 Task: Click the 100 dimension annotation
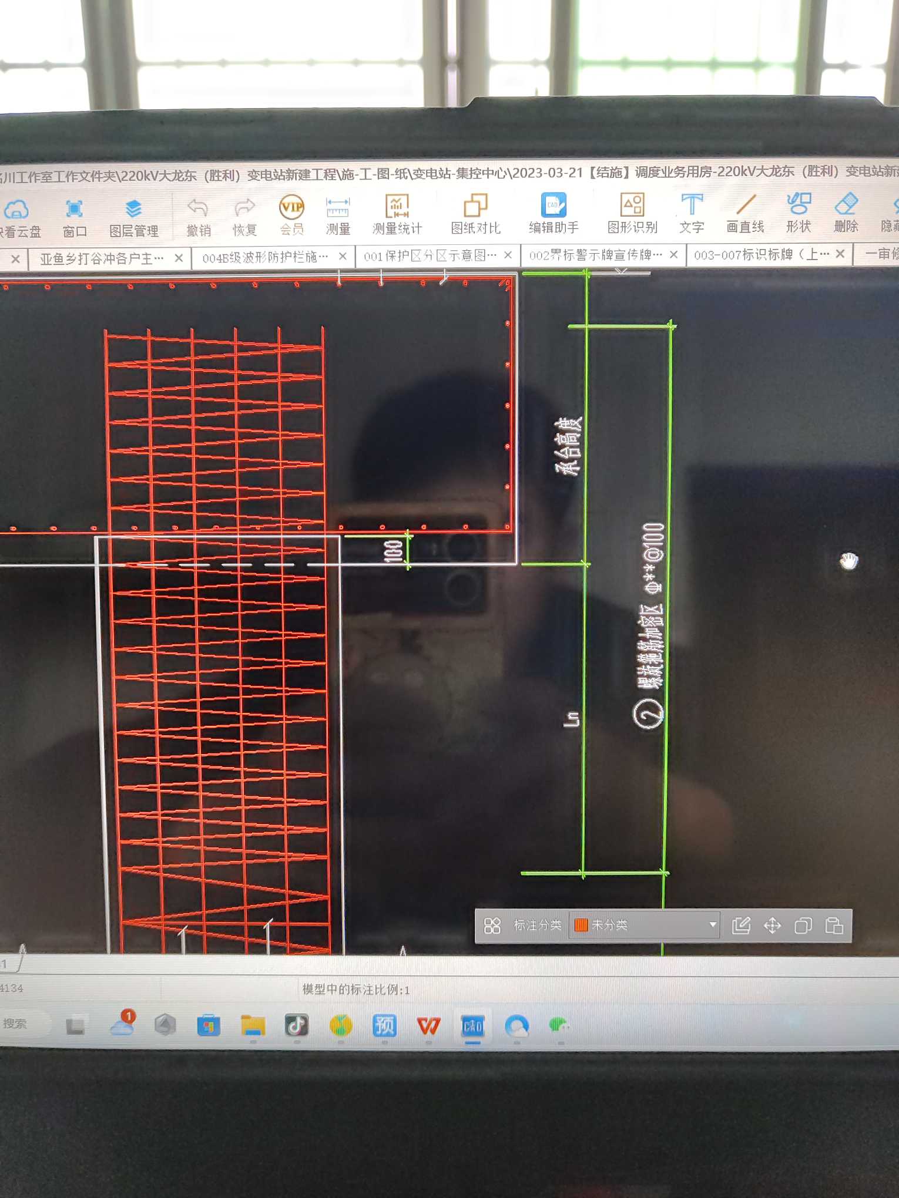[x=393, y=551]
